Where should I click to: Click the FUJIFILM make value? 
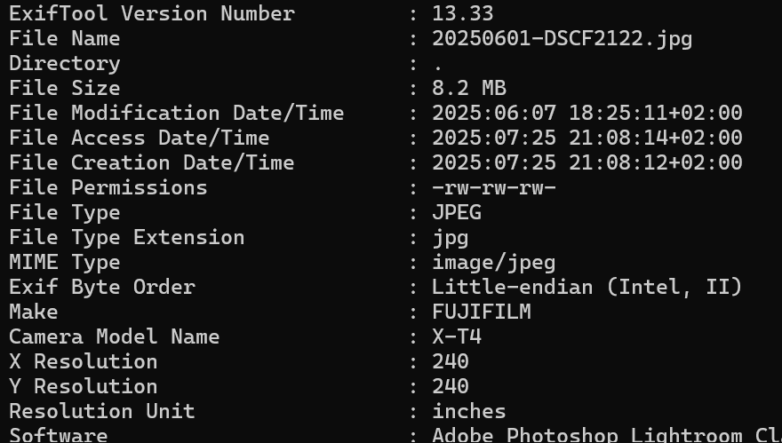(481, 312)
